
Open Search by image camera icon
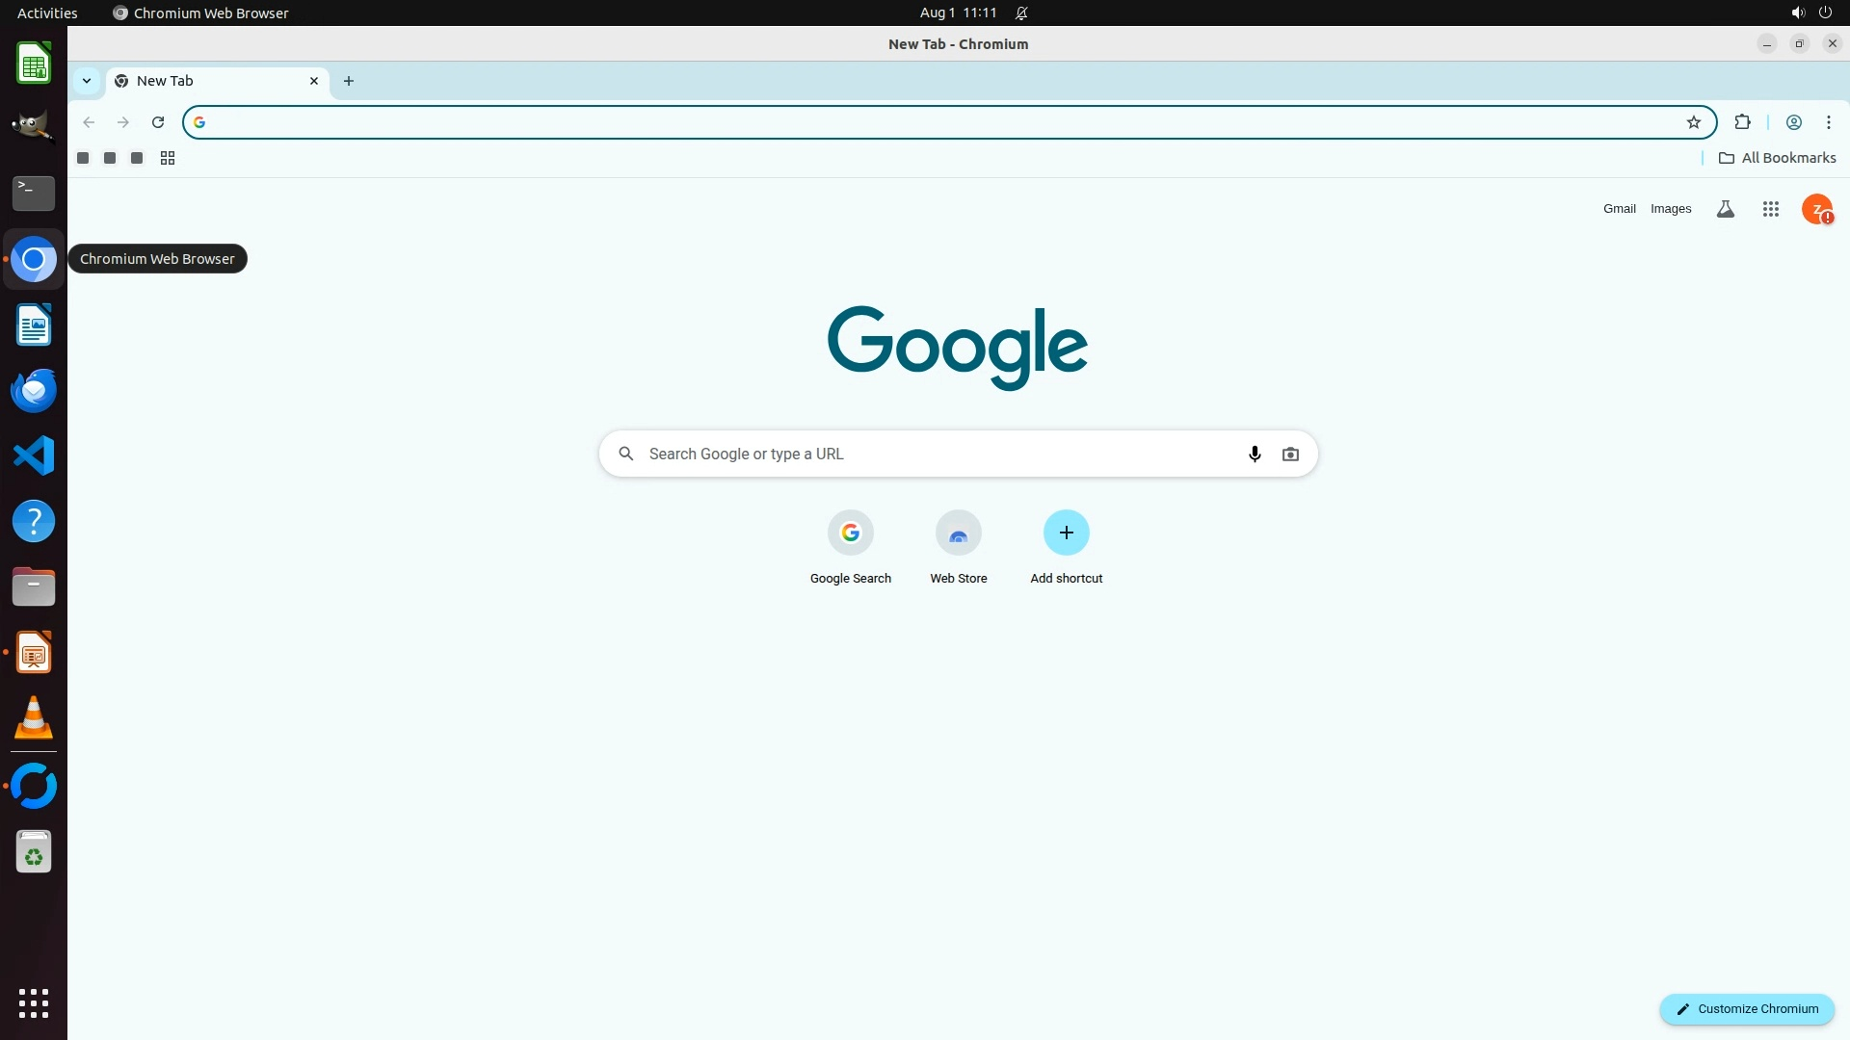point(1290,454)
